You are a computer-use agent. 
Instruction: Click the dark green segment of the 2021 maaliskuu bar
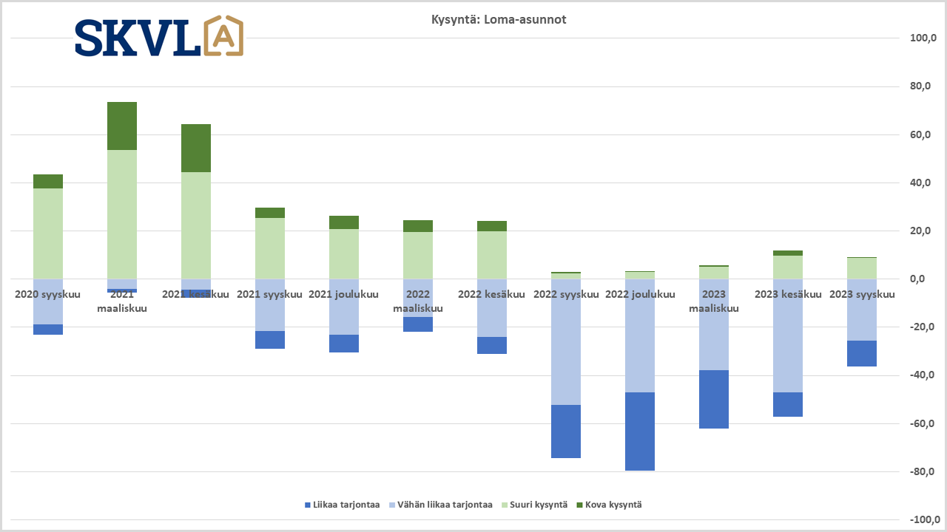pyautogui.click(x=122, y=126)
